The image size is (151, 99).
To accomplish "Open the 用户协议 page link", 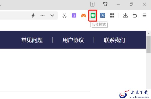I will point(73,40).
